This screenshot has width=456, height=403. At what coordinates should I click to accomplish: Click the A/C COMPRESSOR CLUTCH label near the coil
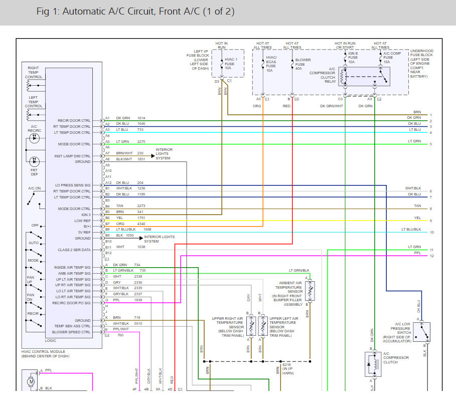(396, 358)
